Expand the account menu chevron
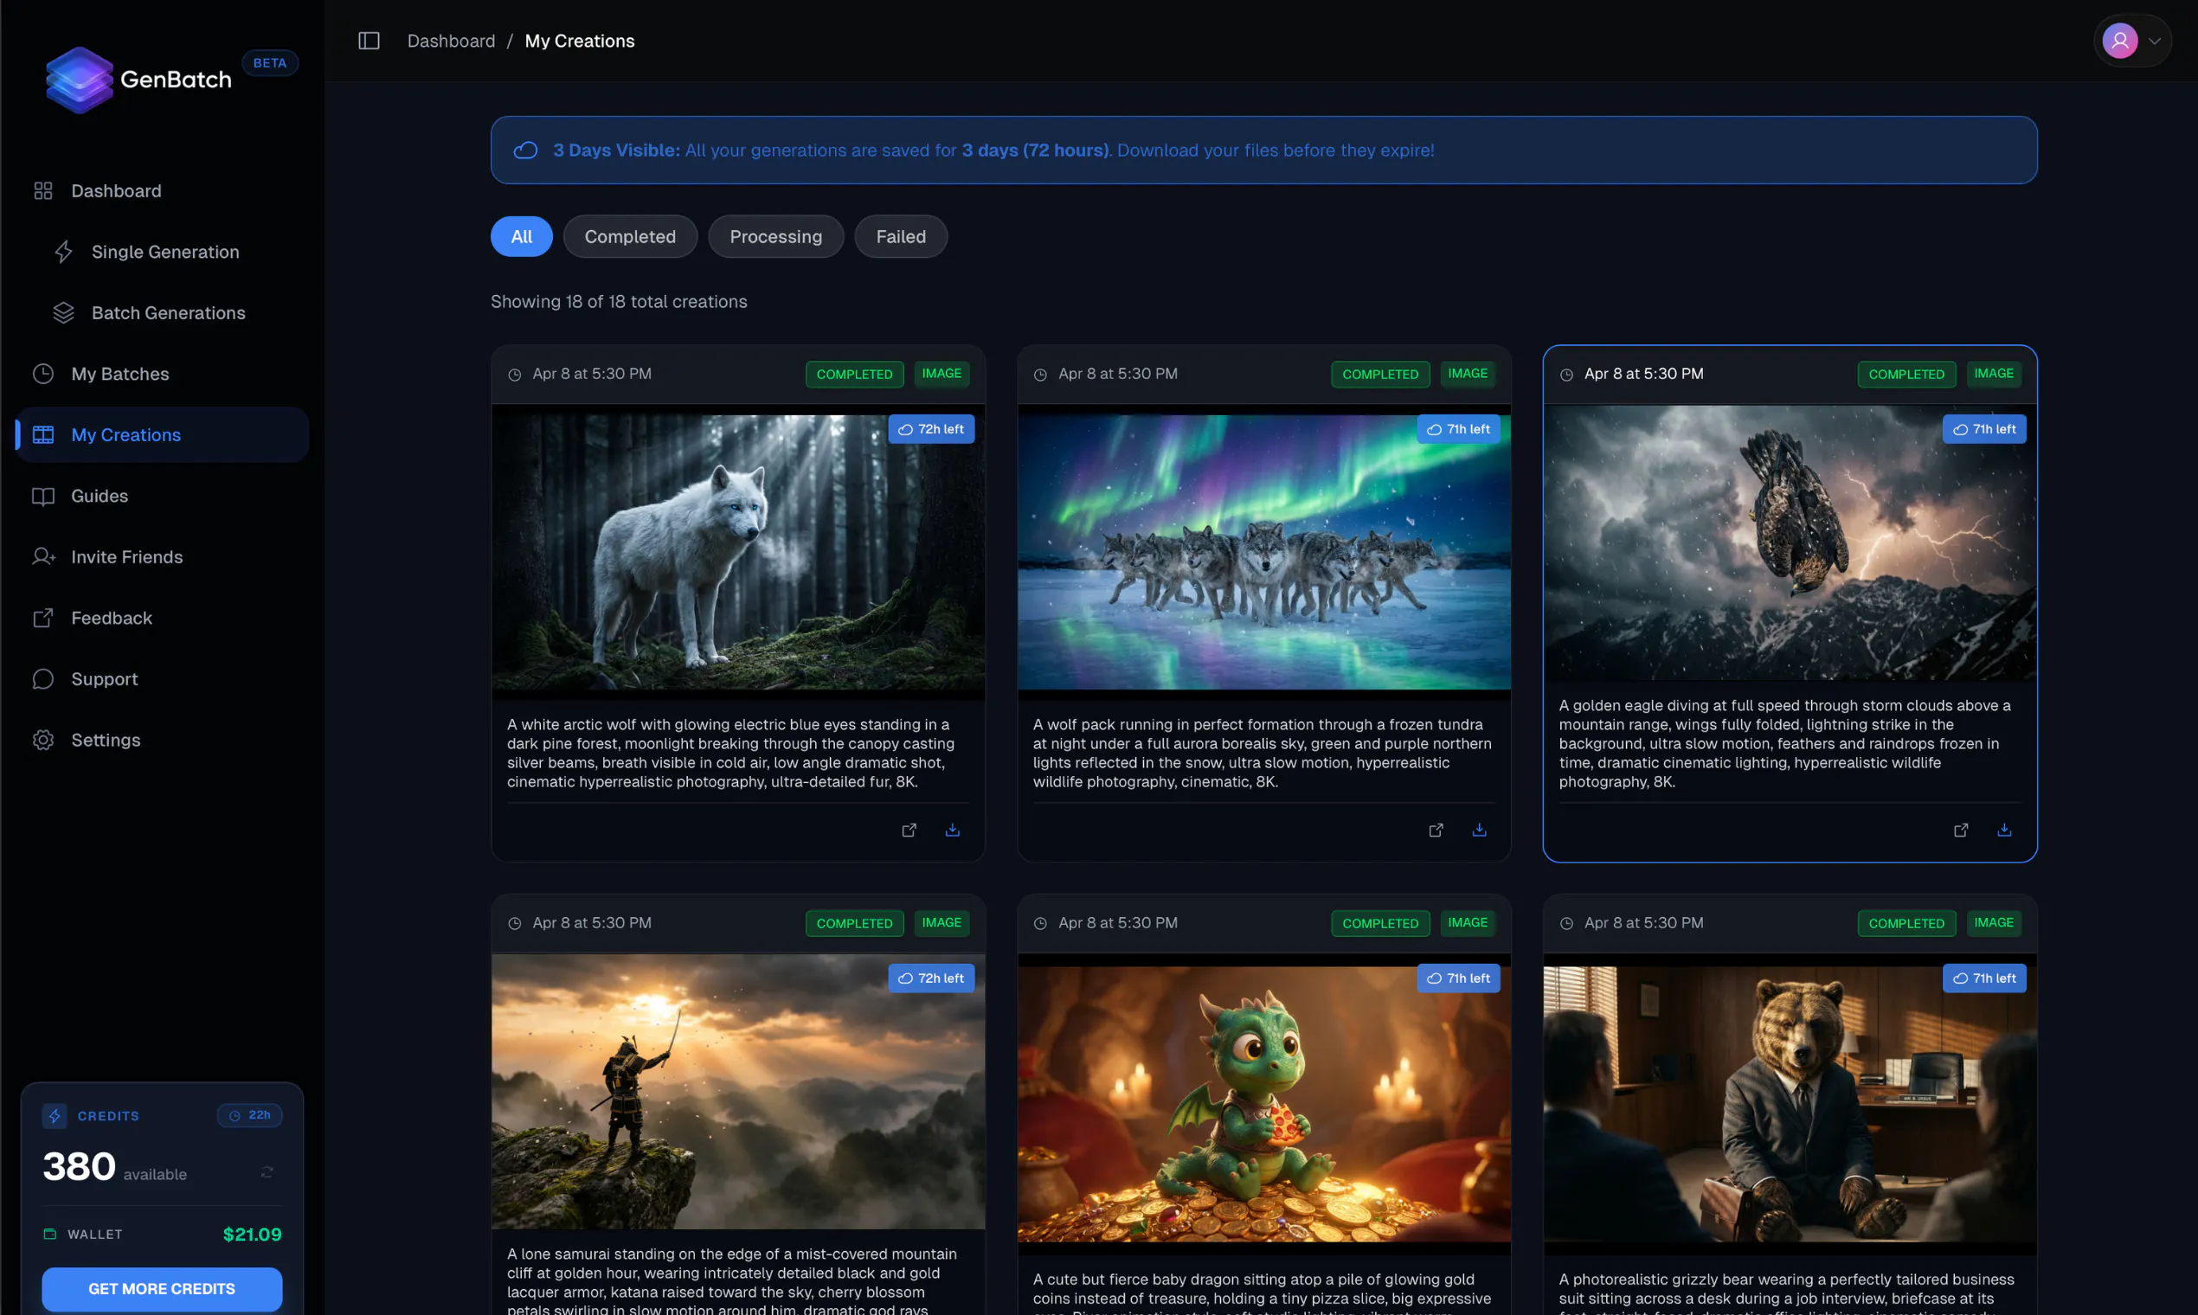Image resolution: width=2198 pixels, height=1315 pixels. (x=2155, y=41)
